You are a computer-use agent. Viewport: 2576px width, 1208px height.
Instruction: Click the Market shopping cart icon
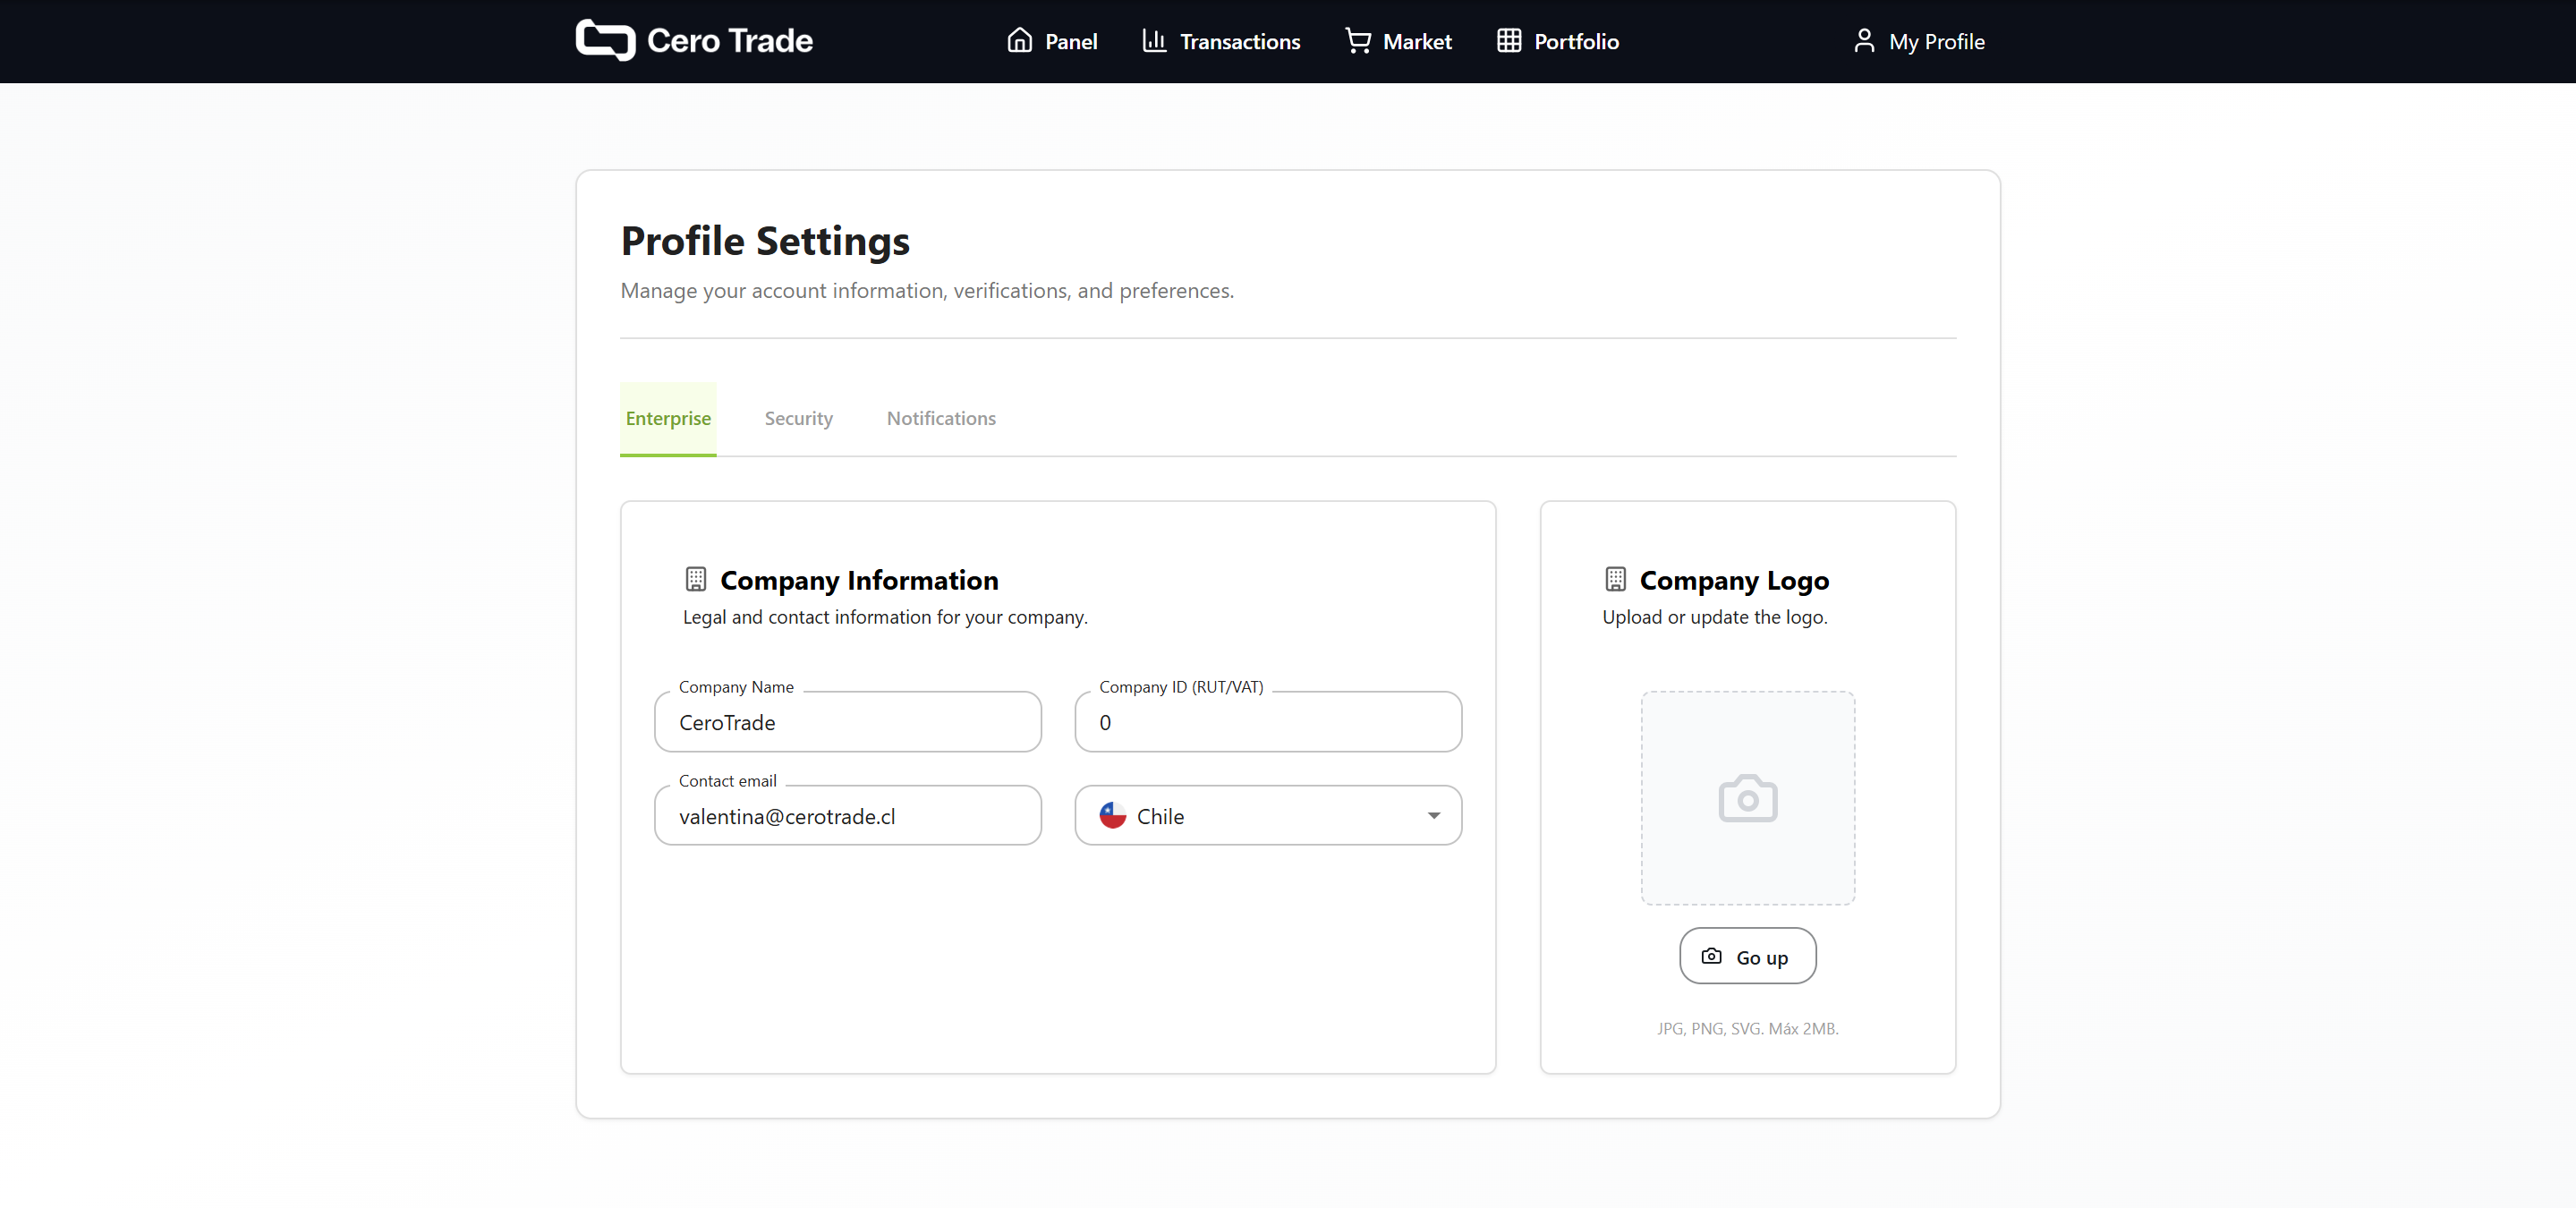(1357, 40)
